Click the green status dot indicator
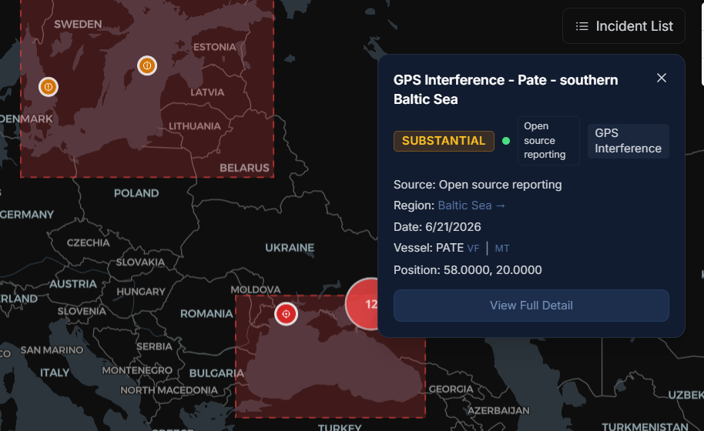The width and height of the screenshot is (704, 431). (506, 141)
